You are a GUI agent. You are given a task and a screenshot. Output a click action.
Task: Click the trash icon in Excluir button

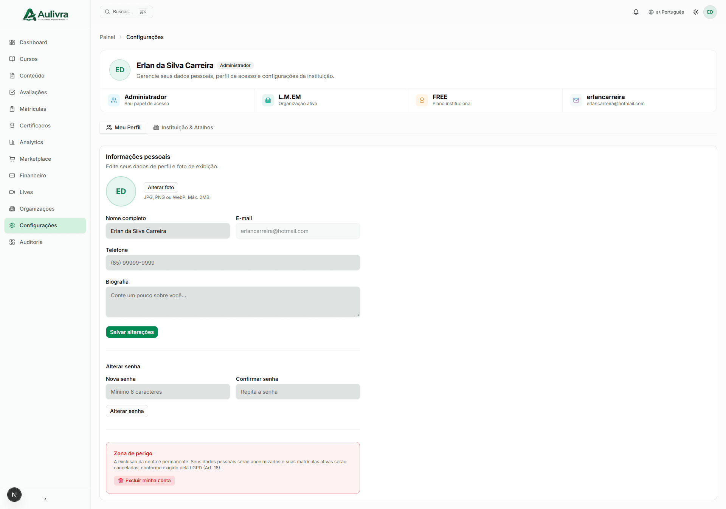(x=121, y=481)
